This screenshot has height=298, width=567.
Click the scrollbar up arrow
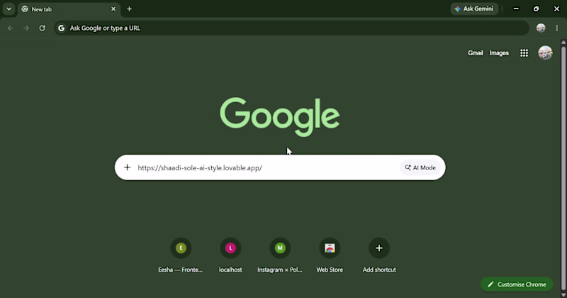click(563, 42)
